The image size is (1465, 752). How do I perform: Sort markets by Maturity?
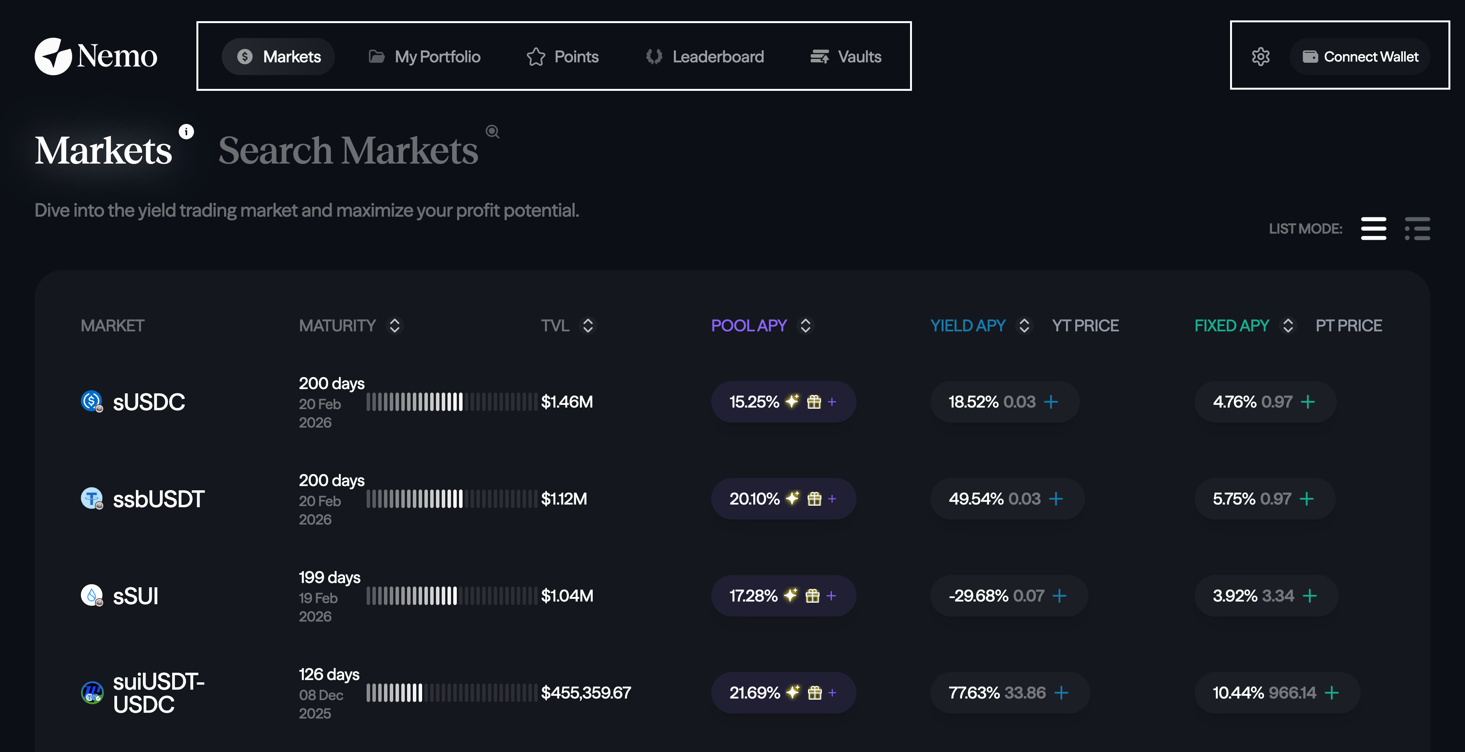click(x=394, y=326)
